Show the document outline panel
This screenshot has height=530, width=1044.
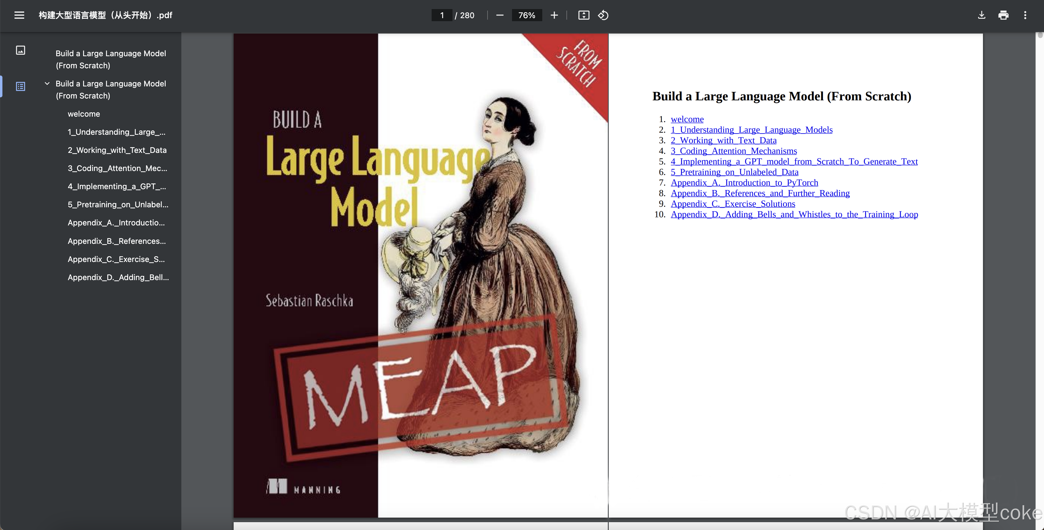[20, 86]
